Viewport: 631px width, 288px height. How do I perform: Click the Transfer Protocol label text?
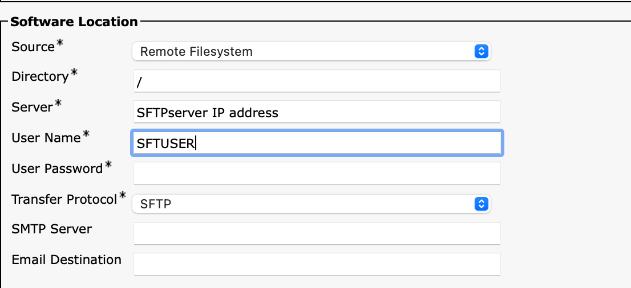point(64,199)
